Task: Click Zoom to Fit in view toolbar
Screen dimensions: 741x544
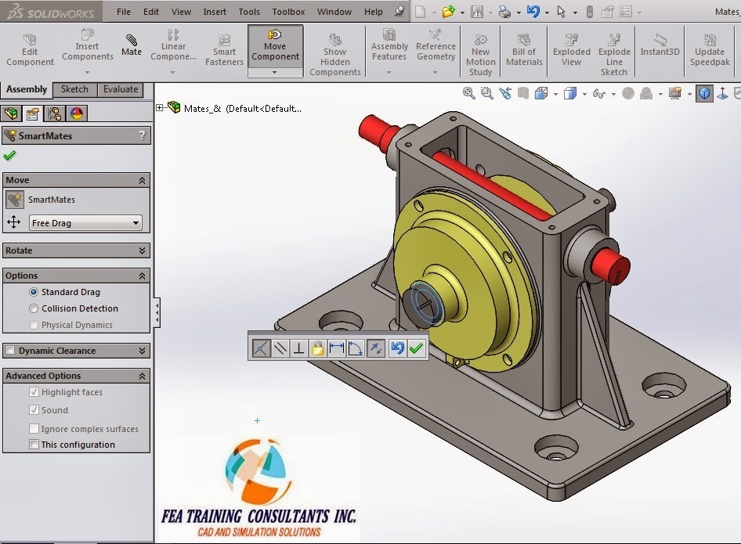Action: [x=468, y=93]
